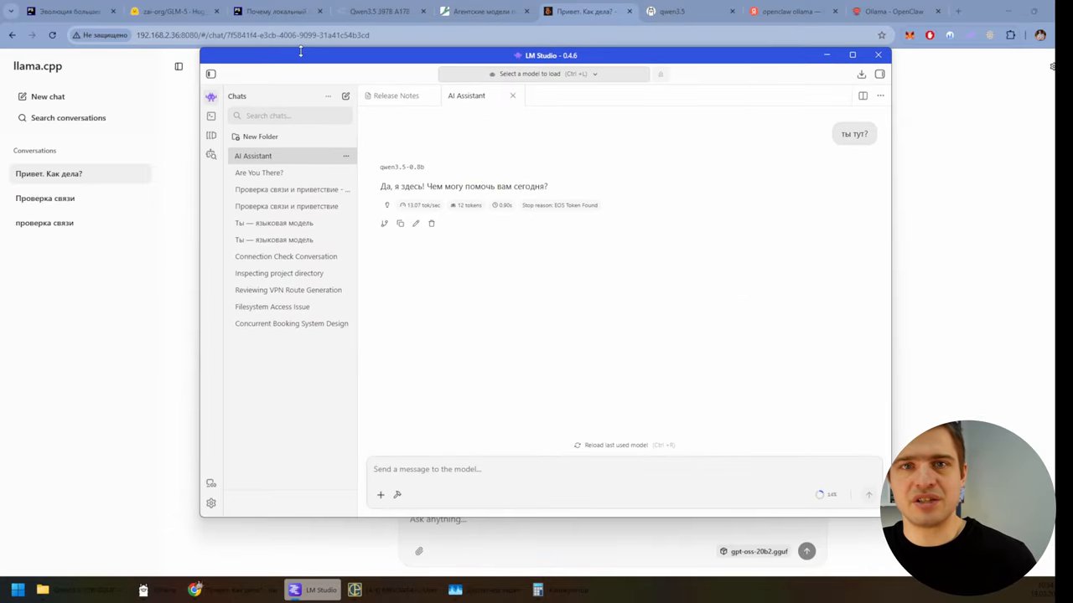The height and width of the screenshot is (603, 1073).
Task: Open the Developer terminal icon in LM Studio sidebar
Action: click(211, 116)
